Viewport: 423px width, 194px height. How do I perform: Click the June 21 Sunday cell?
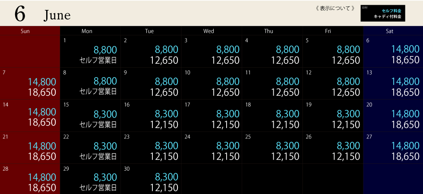pos(30,148)
